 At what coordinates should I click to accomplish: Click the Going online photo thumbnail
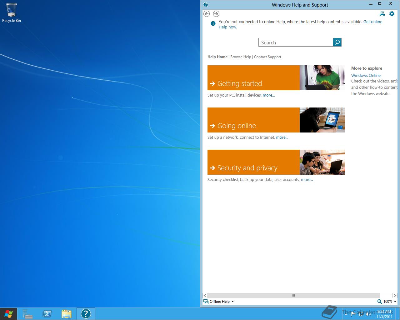point(322,120)
